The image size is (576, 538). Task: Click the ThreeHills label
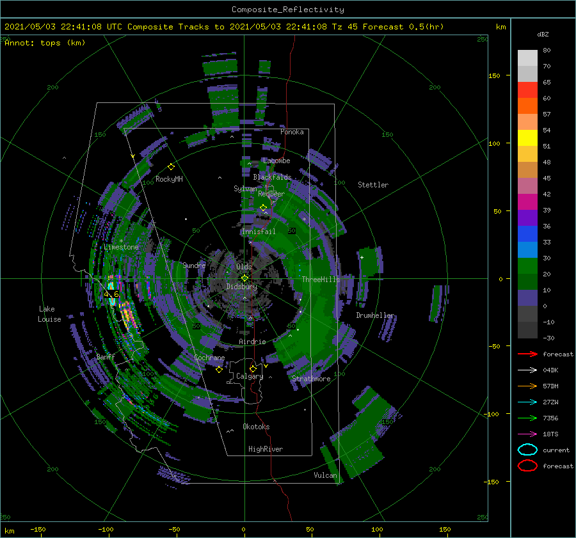pos(321,280)
